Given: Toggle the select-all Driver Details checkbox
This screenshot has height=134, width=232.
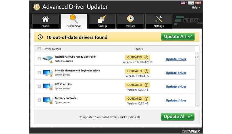Looking at the screenshot, I should pyautogui.click(x=39, y=49).
